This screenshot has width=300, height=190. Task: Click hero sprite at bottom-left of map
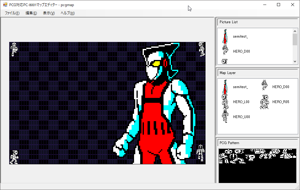pos(14,157)
